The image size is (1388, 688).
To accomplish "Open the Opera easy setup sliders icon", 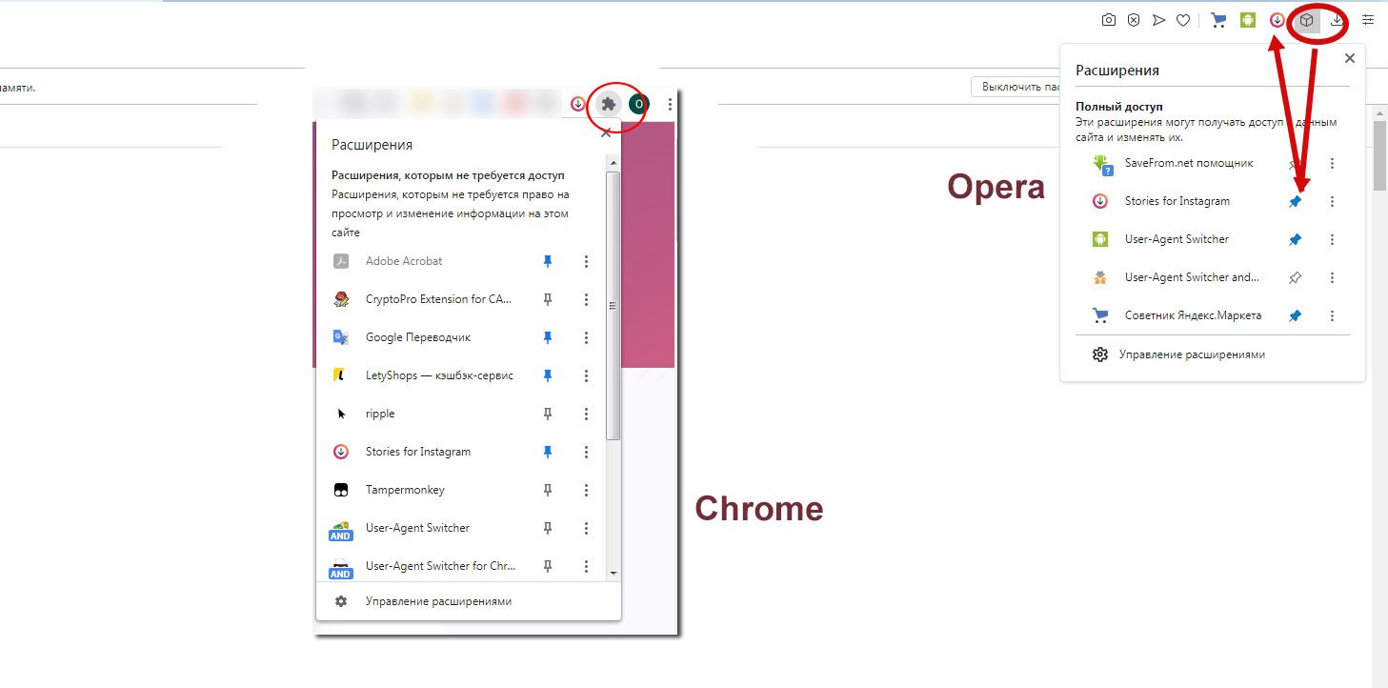I will coord(1368,20).
